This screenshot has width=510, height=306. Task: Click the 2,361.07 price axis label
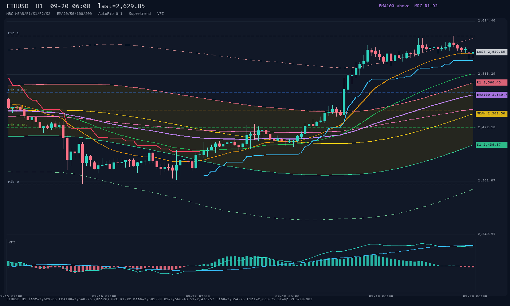pyautogui.click(x=487, y=180)
